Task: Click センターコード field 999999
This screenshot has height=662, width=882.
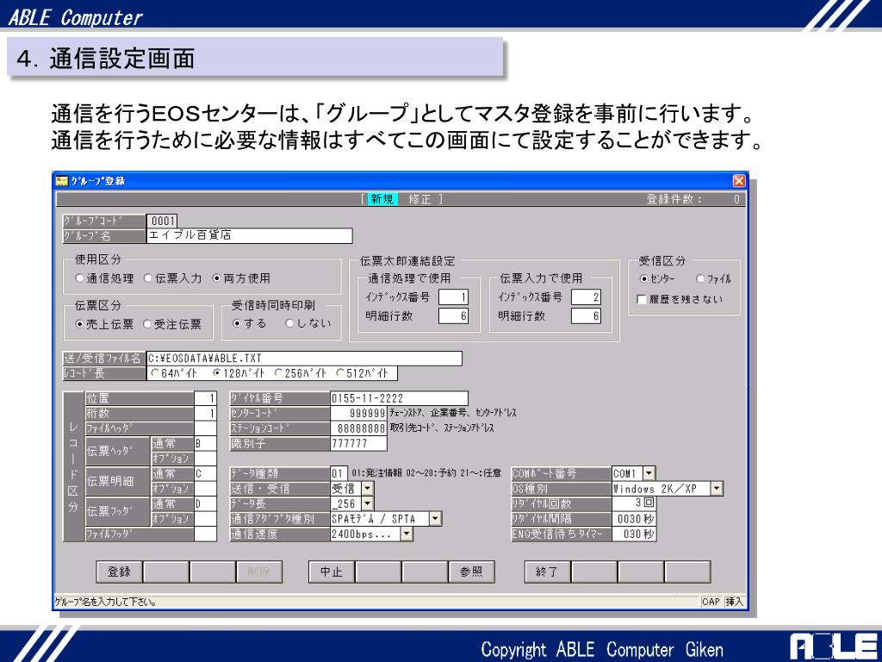Action: 359,414
